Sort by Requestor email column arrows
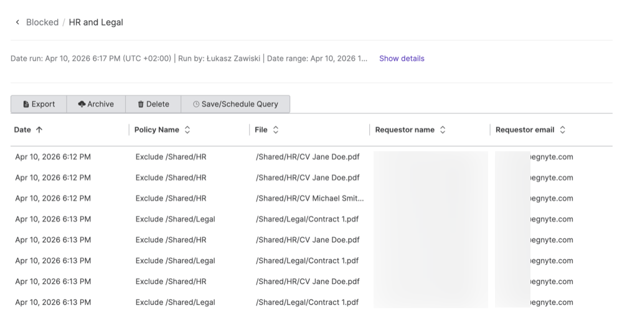 click(x=562, y=130)
